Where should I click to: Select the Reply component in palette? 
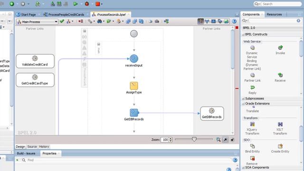252,90
